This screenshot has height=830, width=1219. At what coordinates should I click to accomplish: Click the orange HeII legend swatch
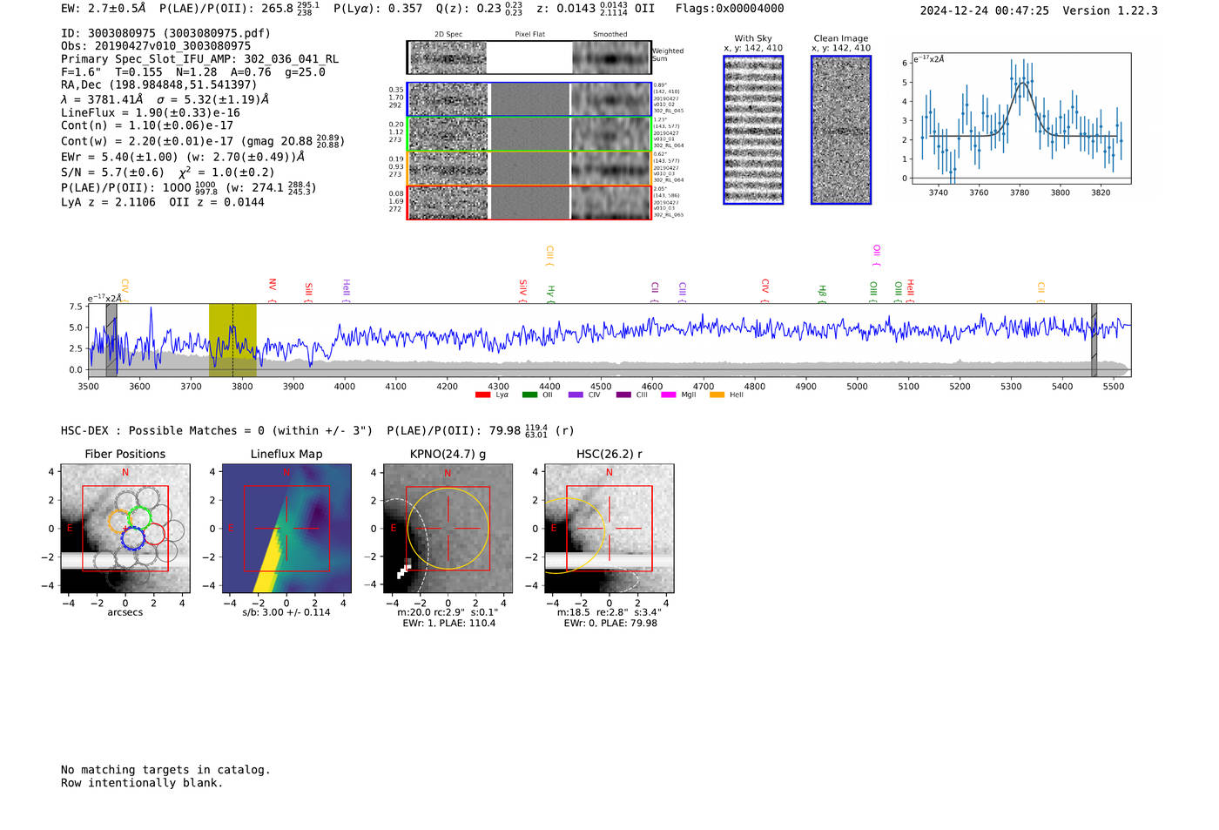(717, 395)
